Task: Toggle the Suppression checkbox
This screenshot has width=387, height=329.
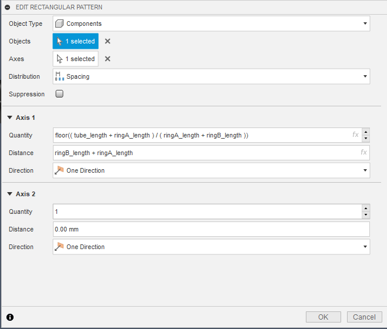Action: click(x=59, y=94)
